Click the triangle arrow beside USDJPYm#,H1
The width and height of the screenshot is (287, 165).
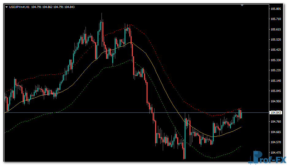coord(7,7)
